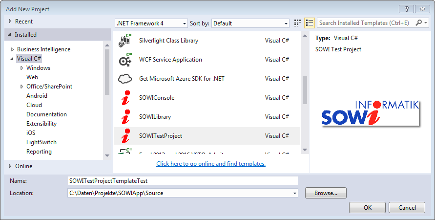Select Get Microsoft Azure SDK for .NET
The height and width of the screenshot is (220, 435).
click(x=182, y=79)
